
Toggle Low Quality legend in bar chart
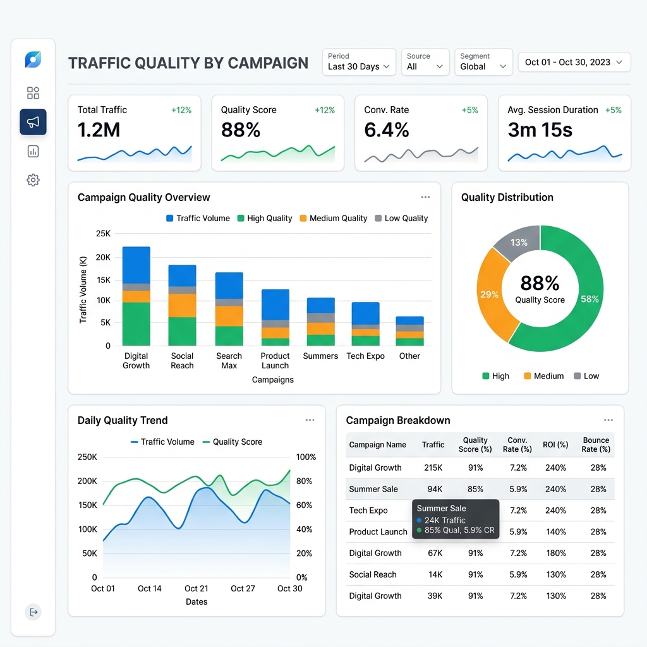point(401,218)
